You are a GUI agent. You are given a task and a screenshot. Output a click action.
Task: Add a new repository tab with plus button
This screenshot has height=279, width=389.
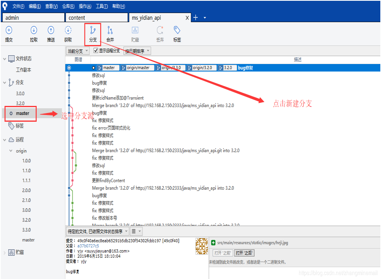click(x=196, y=18)
